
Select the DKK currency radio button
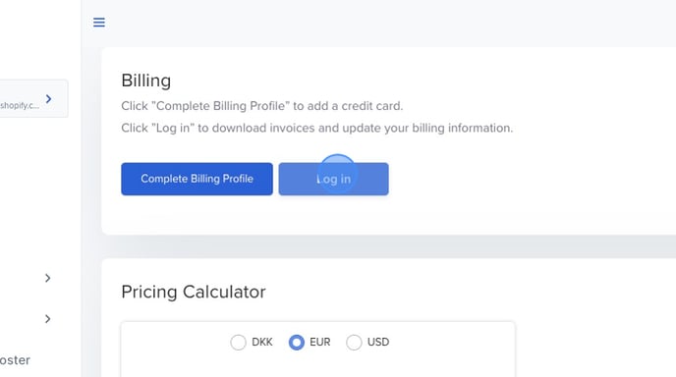[238, 343]
